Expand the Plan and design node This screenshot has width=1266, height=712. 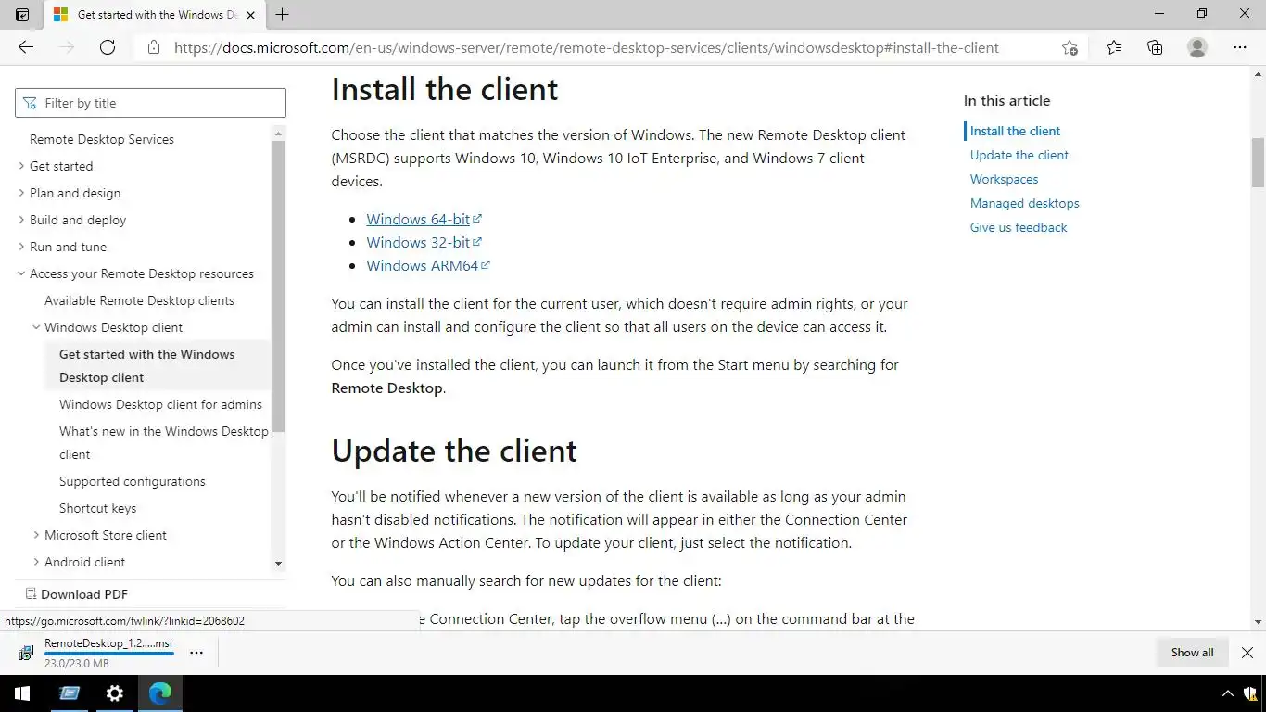click(21, 193)
